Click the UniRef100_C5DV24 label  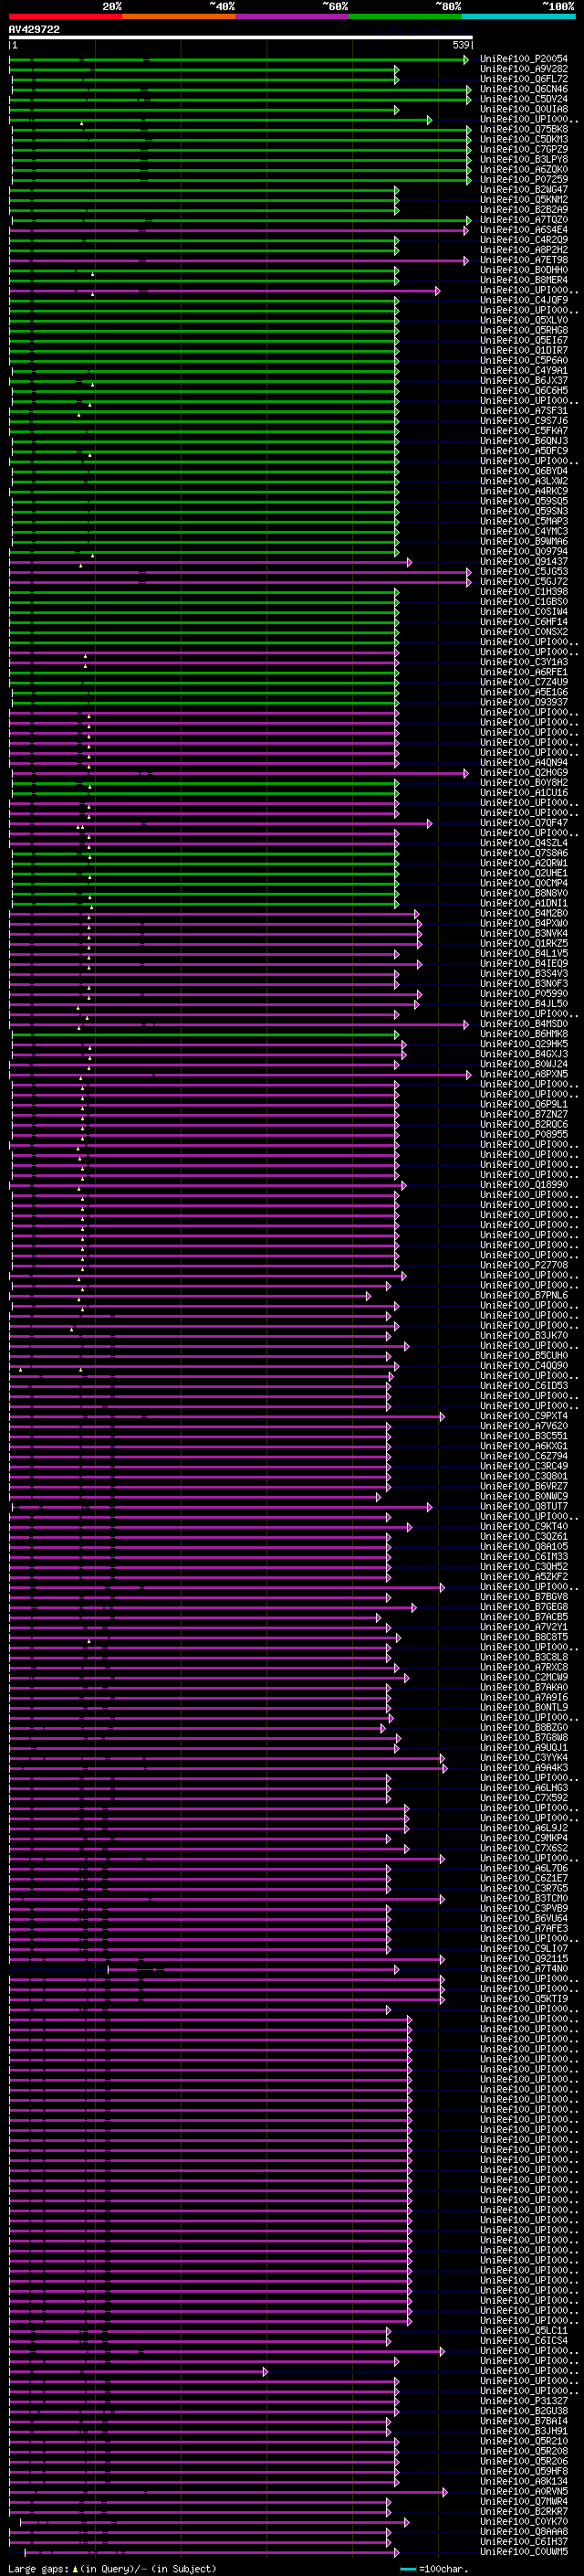click(524, 99)
